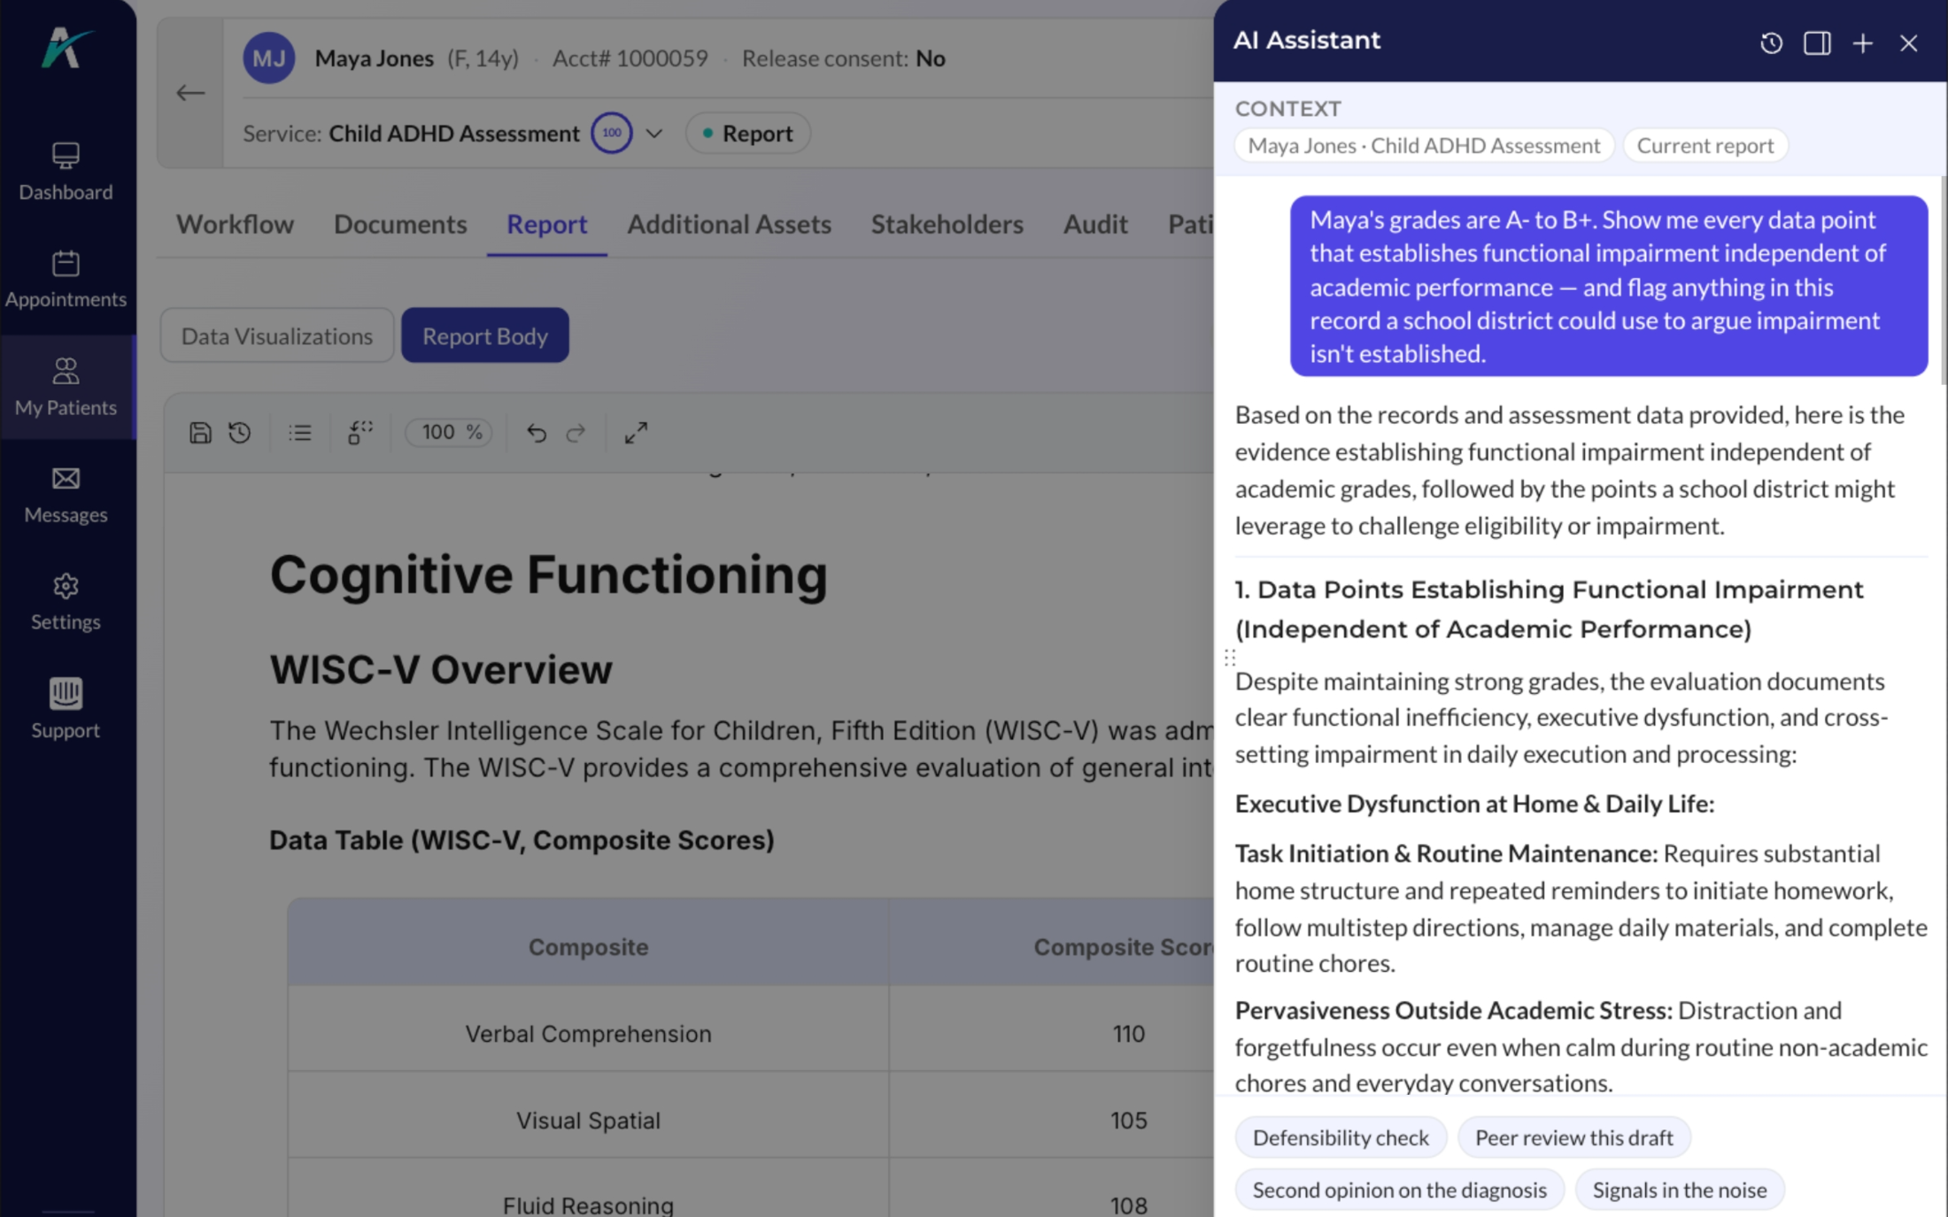Open the Audit tab
The image size is (1948, 1217).
(x=1095, y=224)
